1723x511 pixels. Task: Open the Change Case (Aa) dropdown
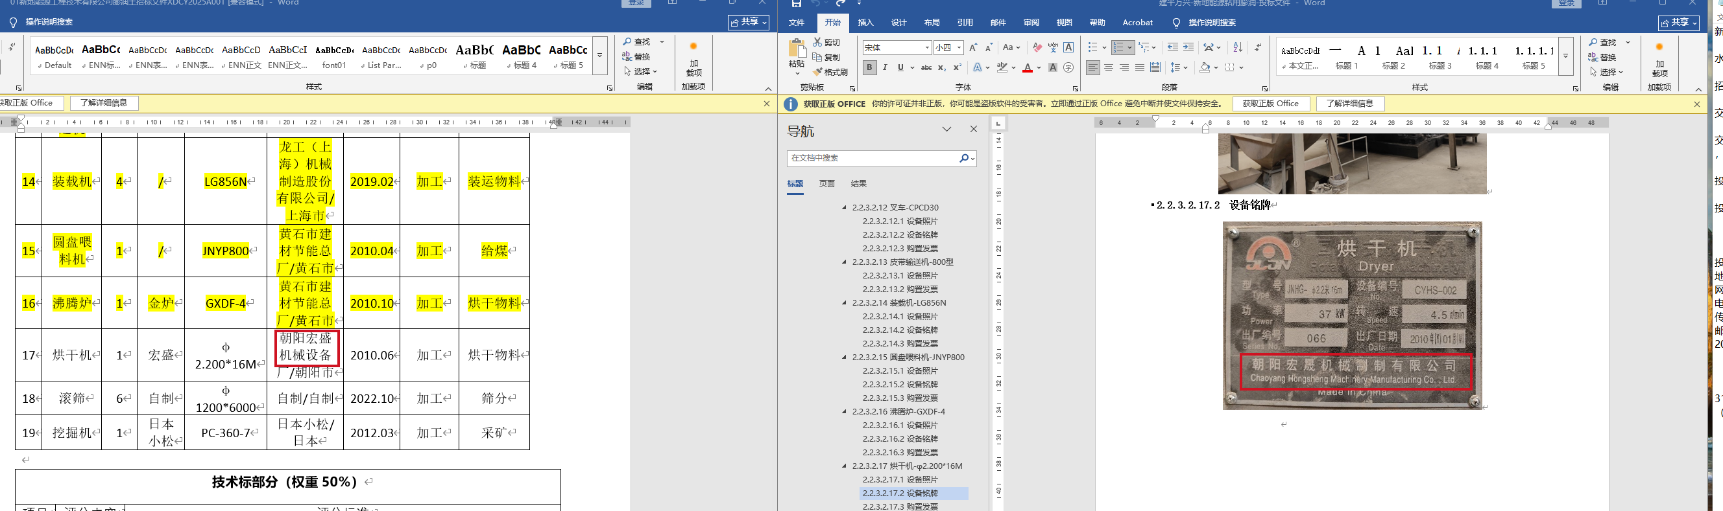(1011, 47)
